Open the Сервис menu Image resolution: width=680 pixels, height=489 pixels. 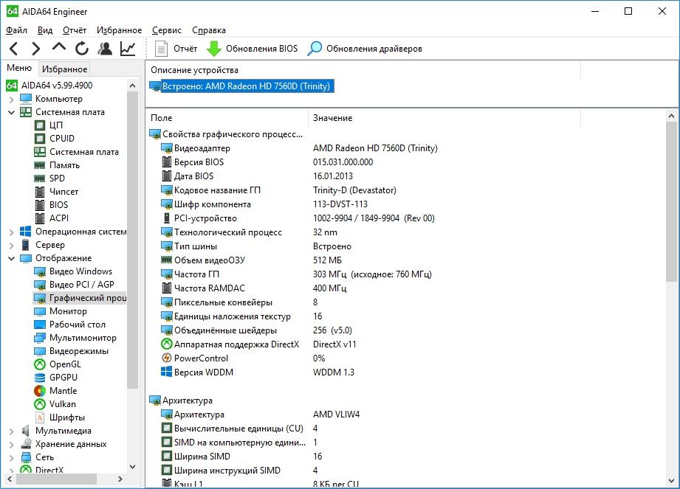point(167,30)
